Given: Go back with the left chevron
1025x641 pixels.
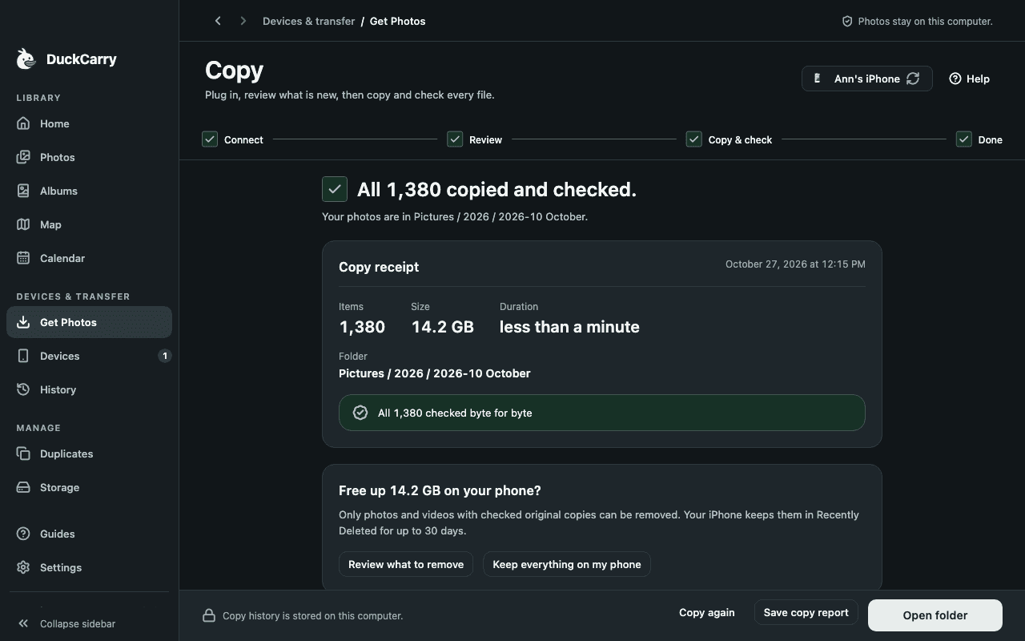Looking at the screenshot, I should click(x=218, y=21).
